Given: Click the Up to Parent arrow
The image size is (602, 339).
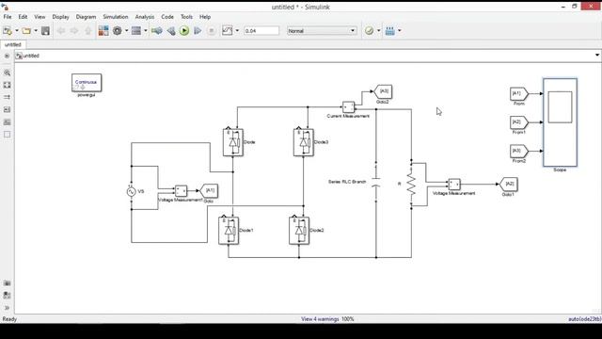Looking at the screenshot, I should [88, 31].
